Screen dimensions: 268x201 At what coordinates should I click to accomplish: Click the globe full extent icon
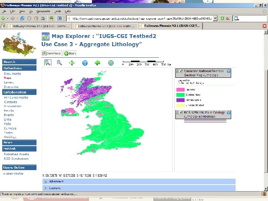[x=111, y=63]
